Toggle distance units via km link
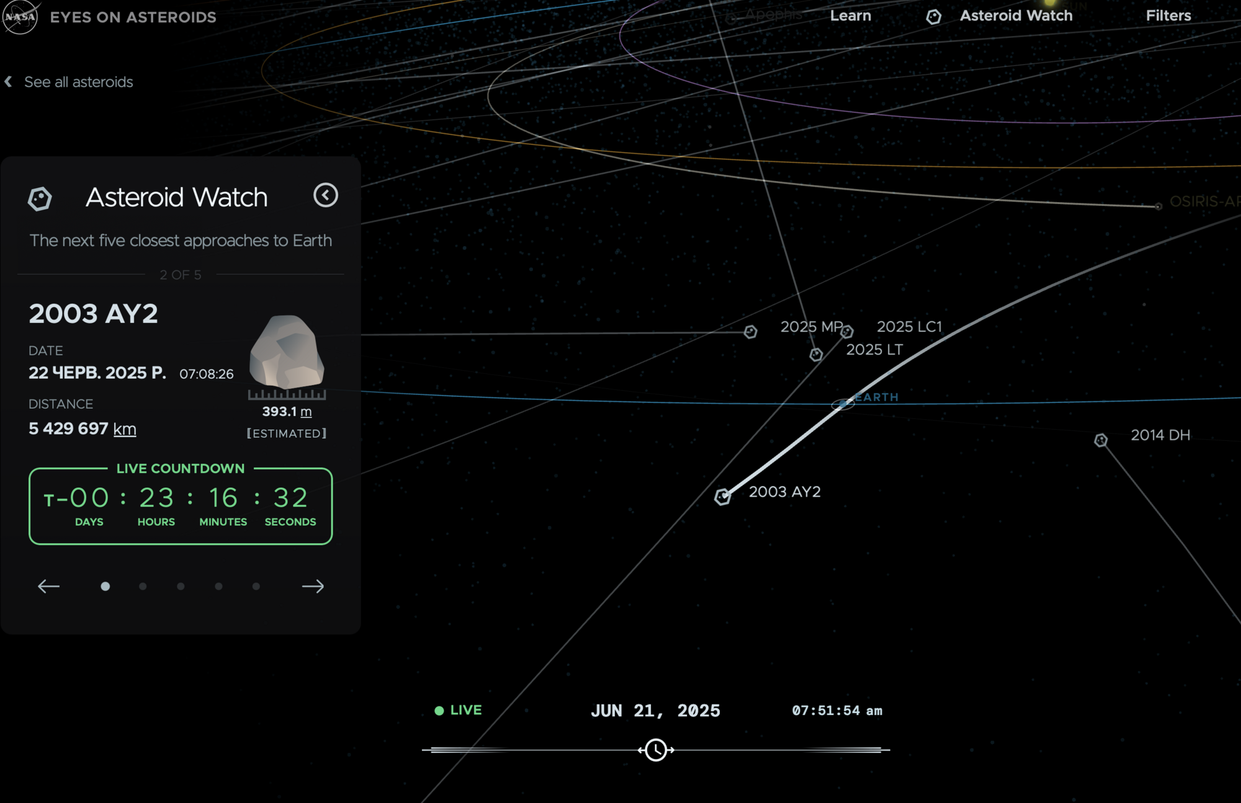This screenshot has width=1241, height=803. pyautogui.click(x=125, y=429)
